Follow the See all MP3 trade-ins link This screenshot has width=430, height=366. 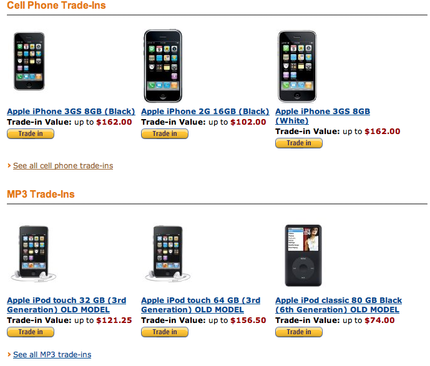pos(52,355)
